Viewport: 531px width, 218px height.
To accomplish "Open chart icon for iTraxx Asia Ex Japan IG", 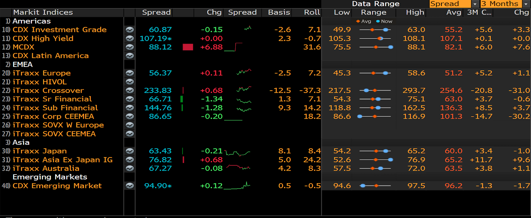I will (x=130, y=160).
